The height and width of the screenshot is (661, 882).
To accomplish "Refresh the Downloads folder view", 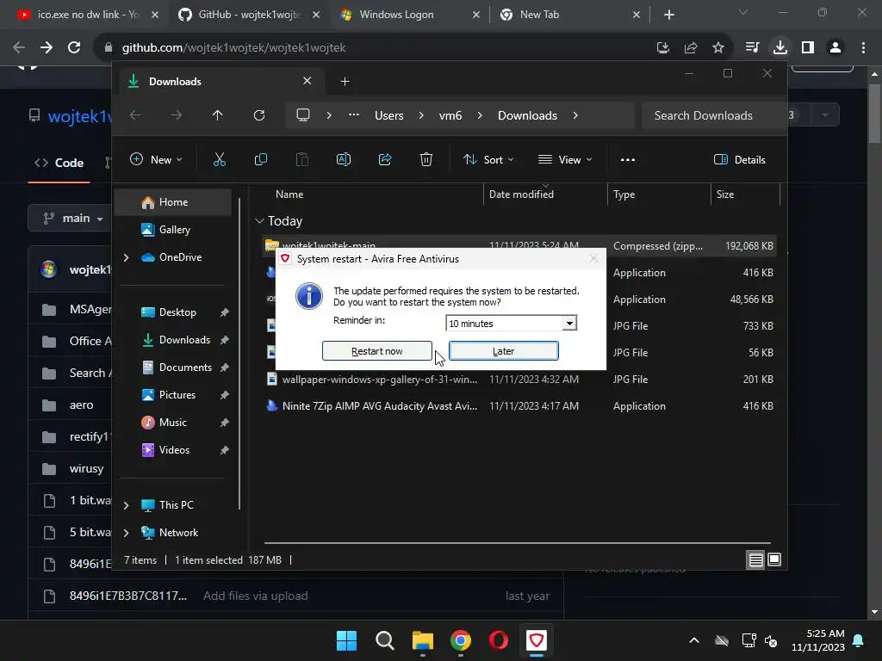I will click(x=258, y=115).
